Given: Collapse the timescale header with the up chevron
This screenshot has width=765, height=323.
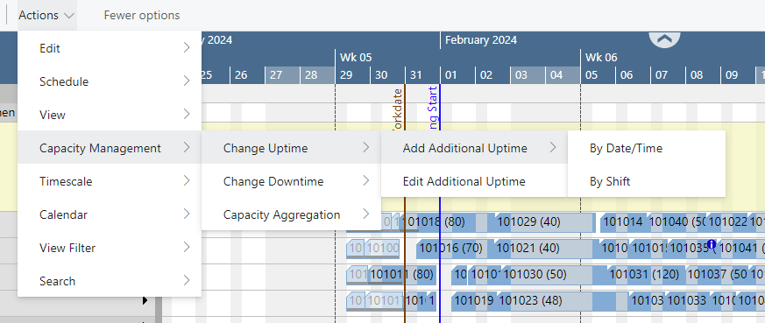Looking at the screenshot, I should coord(664,39).
